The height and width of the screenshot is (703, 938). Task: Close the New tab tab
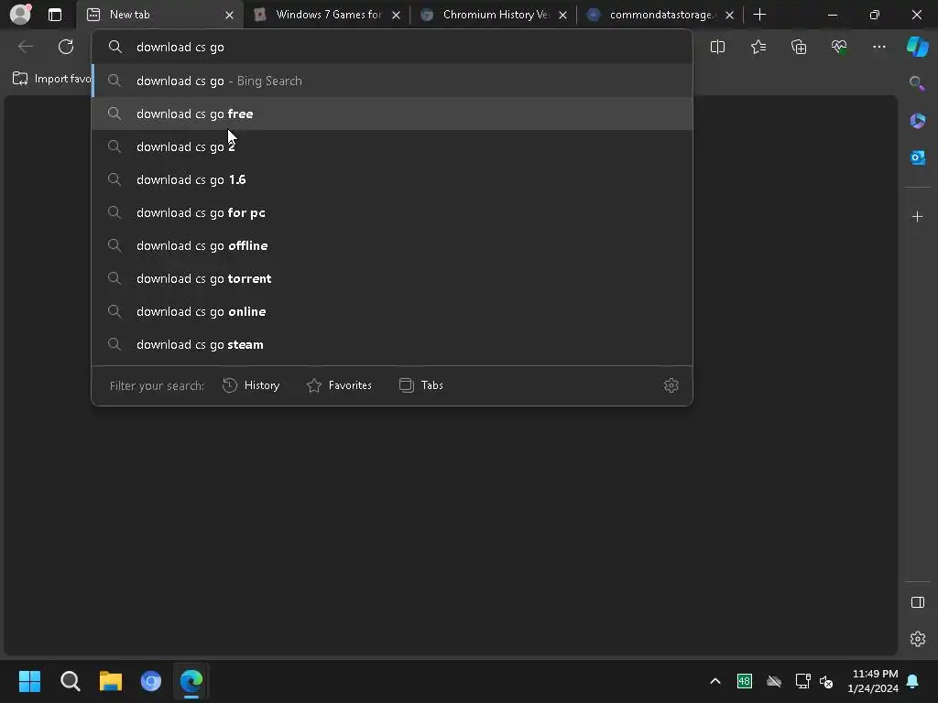[229, 15]
